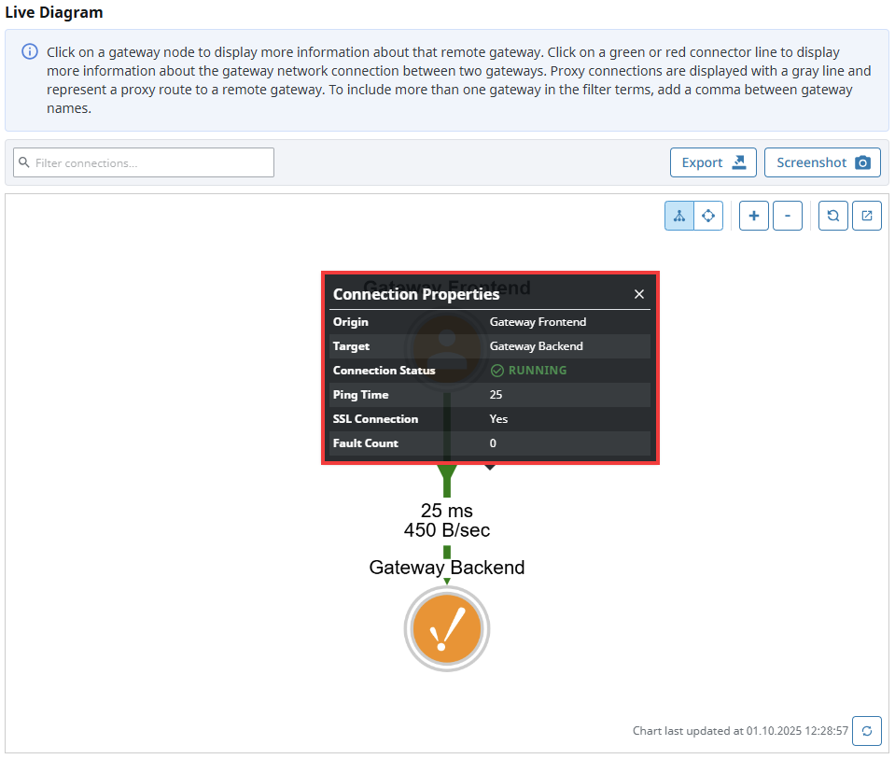Open the diagram in a new window icon
Screen dimensions: 895x759
[x=866, y=216]
